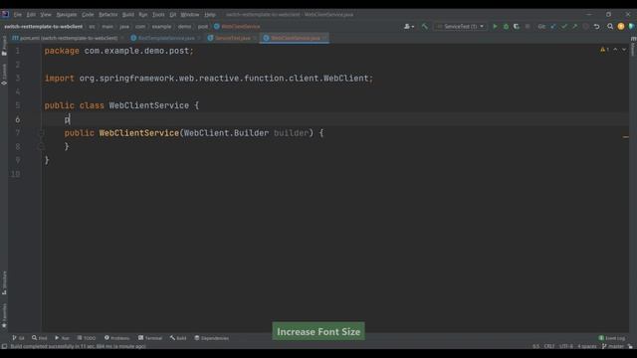Open the Find tool window at the bottom
Image resolution: width=637 pixels, height=358 pixels.
pos(40,338)
